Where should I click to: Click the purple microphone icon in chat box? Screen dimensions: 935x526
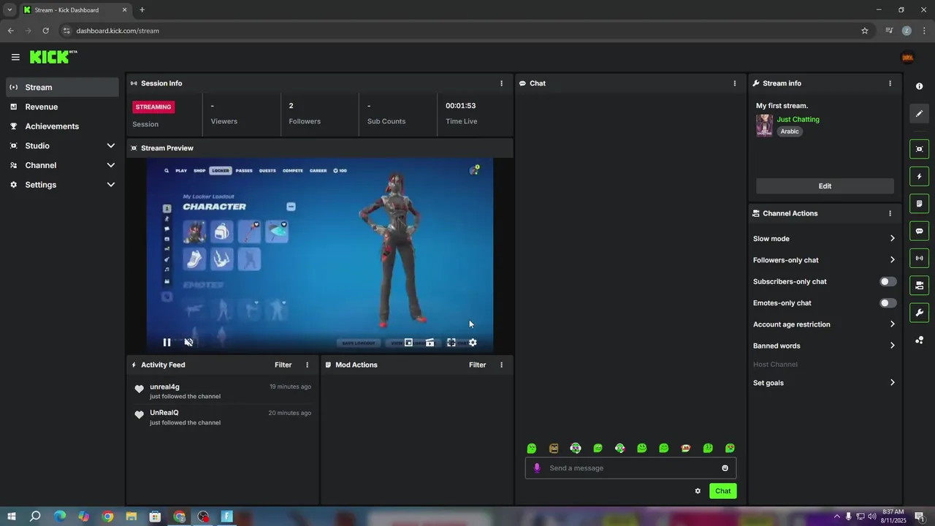pos(537,468)
